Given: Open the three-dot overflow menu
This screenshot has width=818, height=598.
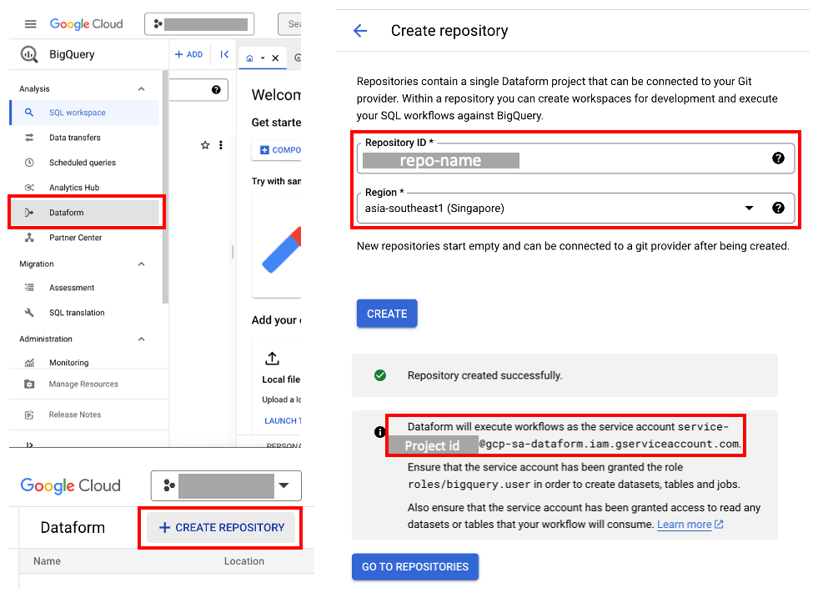Looking at the screenshot, I should tap(221, 144).
